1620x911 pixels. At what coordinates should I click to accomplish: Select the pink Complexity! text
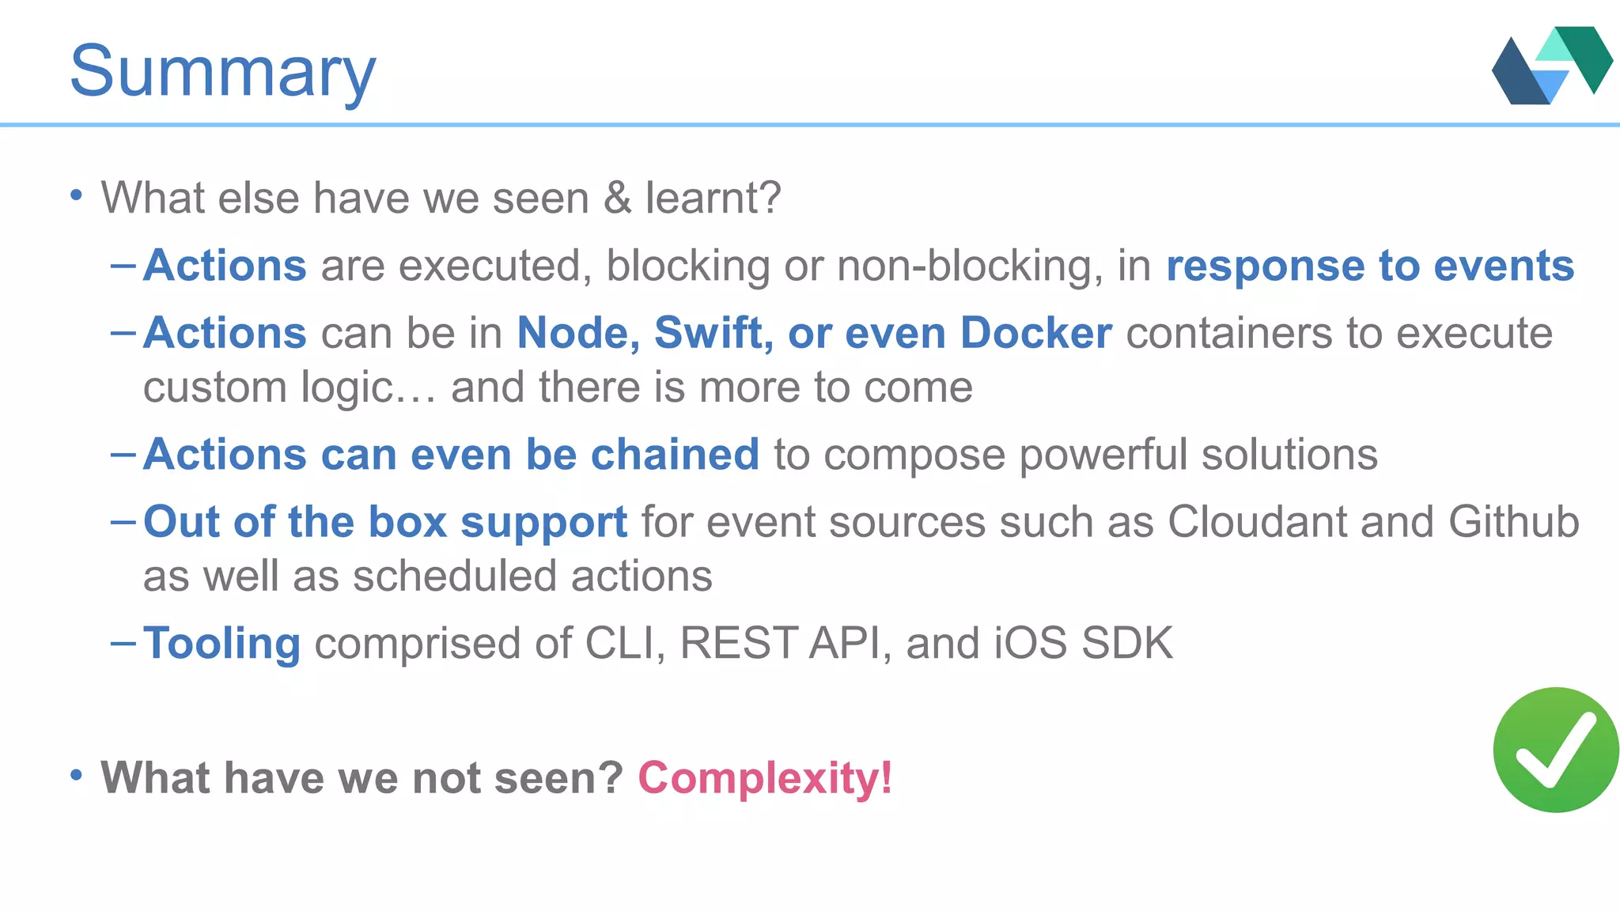765,778
